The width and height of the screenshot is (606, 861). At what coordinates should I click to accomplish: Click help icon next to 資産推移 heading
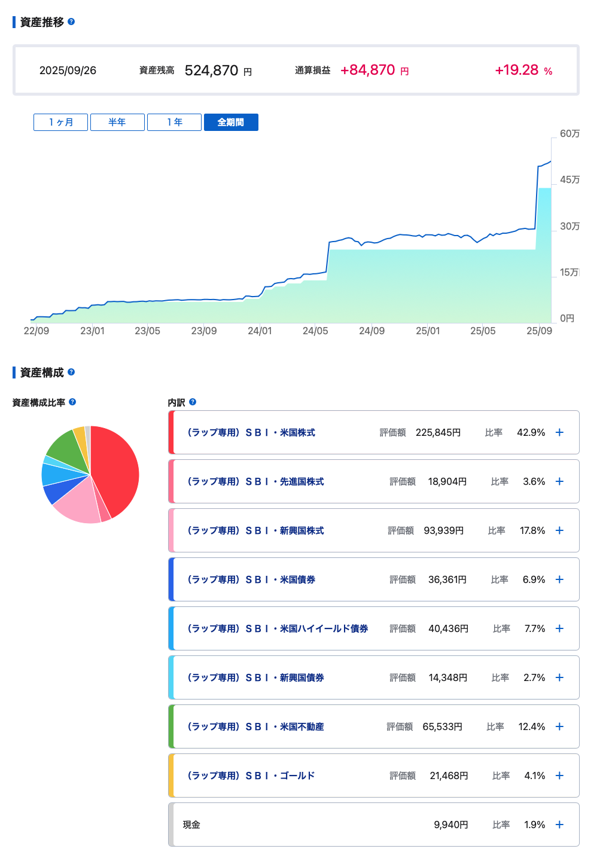coord(71,22)
